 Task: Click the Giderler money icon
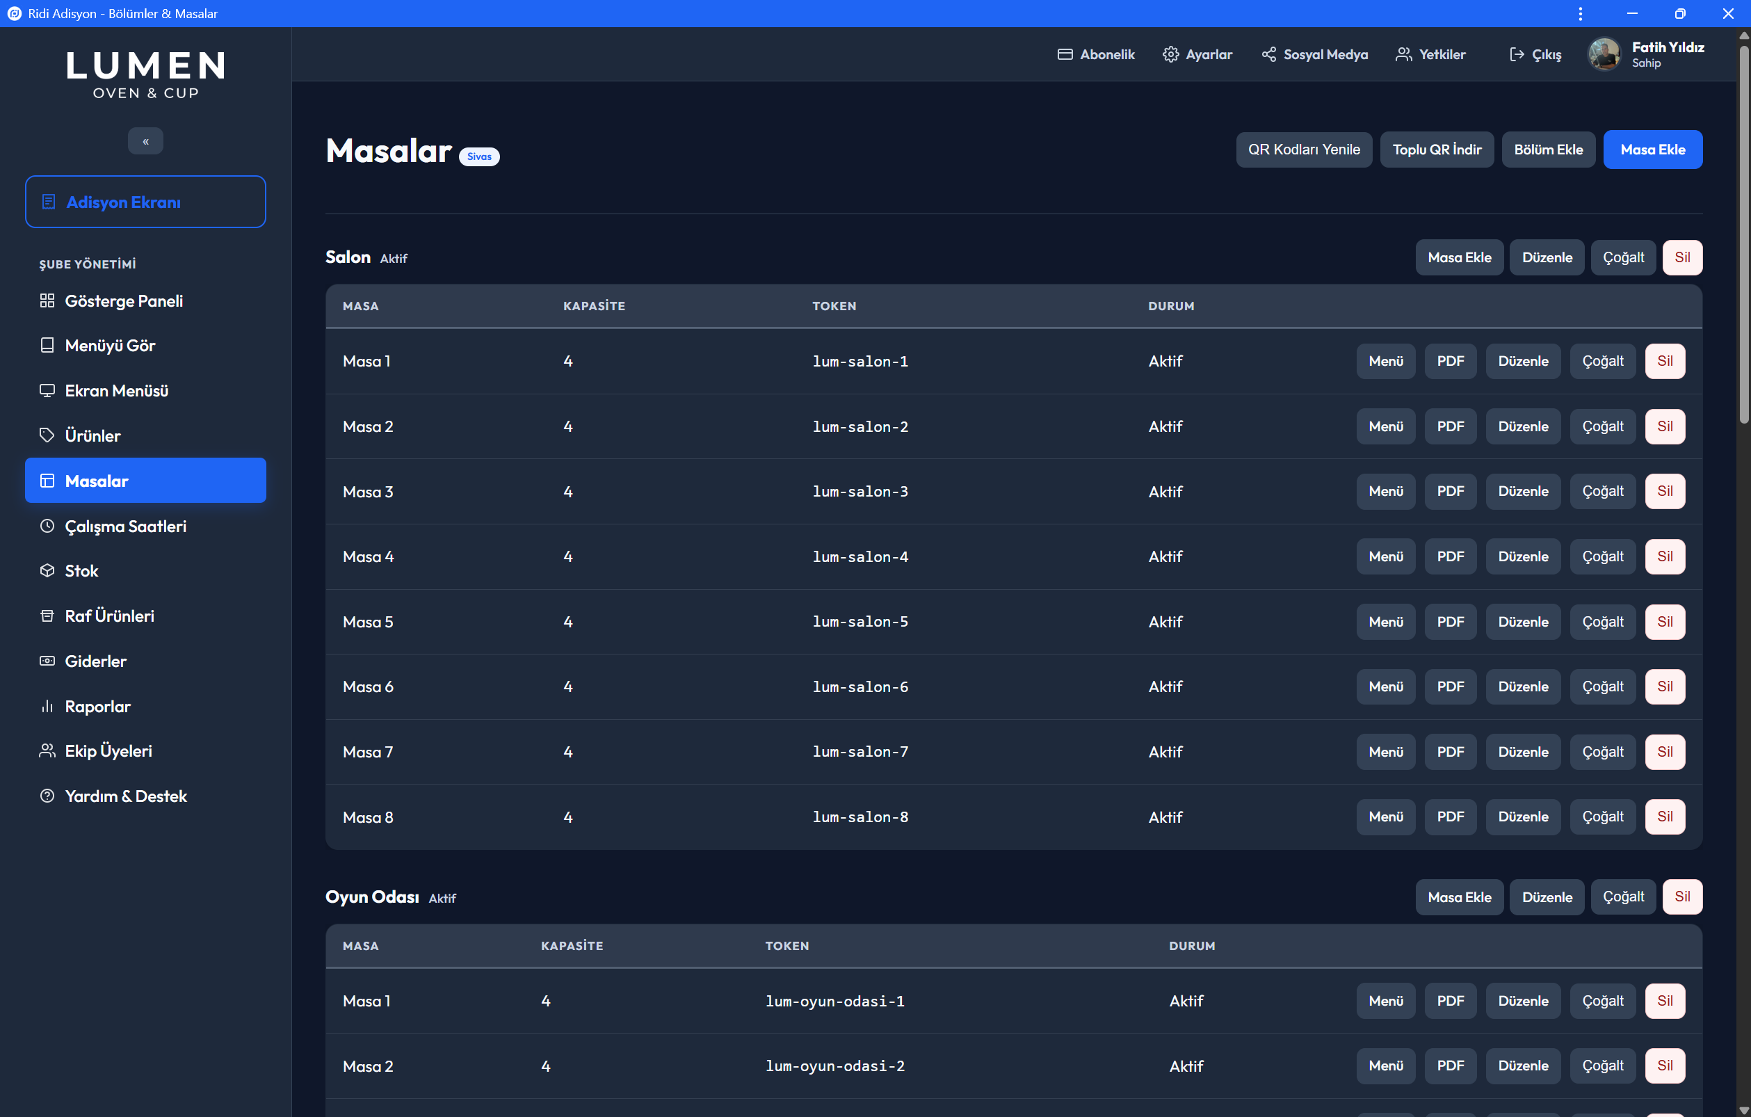point(47,661)
